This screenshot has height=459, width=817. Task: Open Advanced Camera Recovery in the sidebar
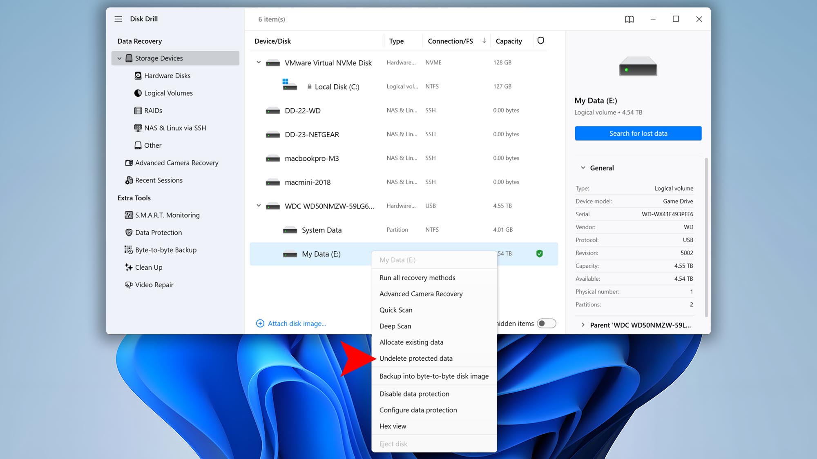172,163
